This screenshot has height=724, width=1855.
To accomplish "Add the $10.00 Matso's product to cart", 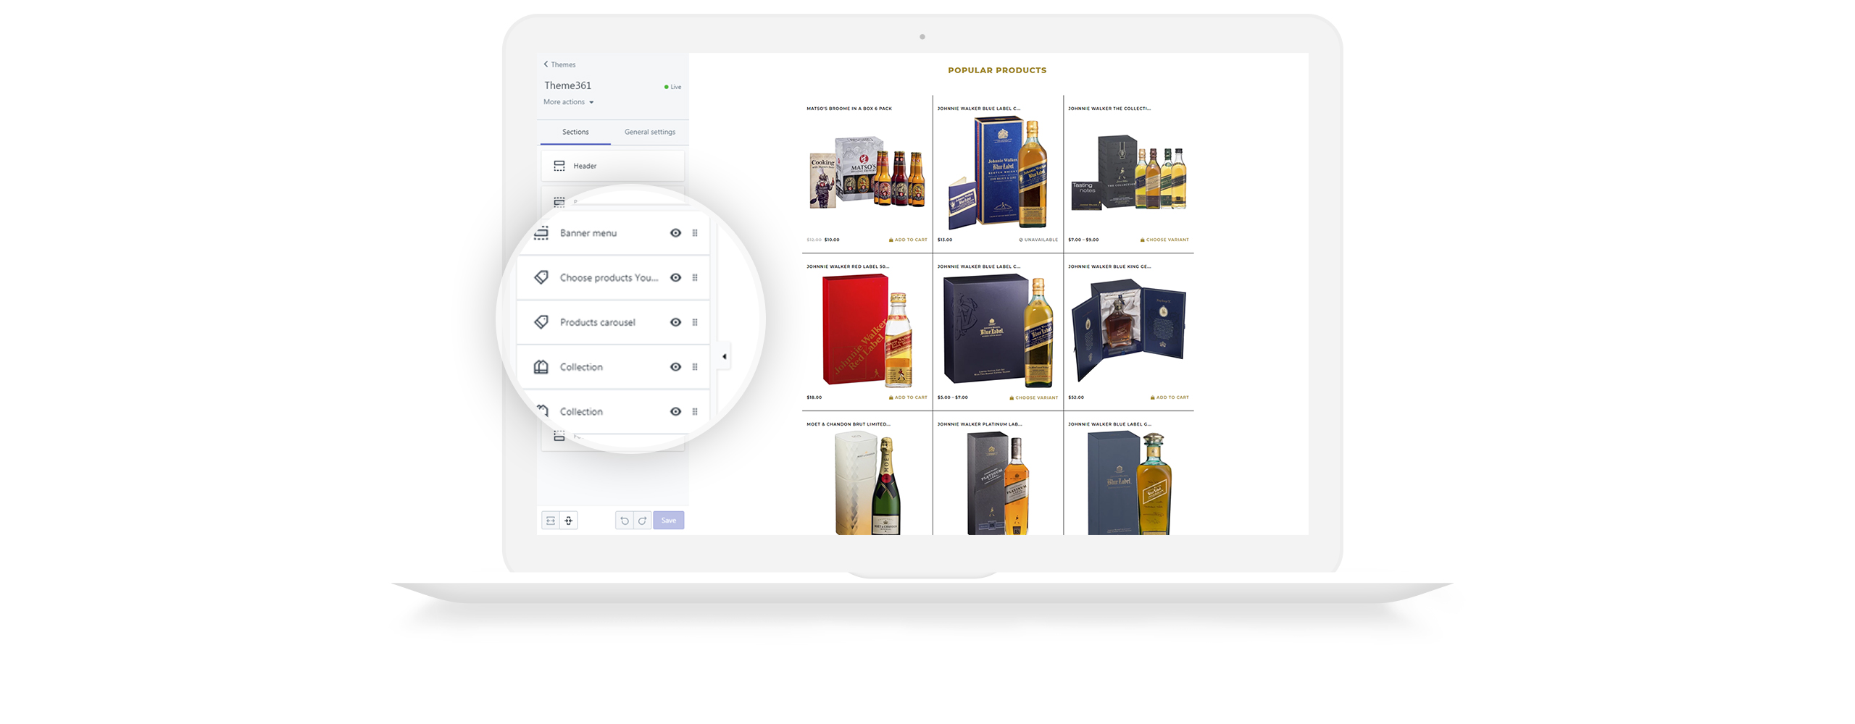I will click(x=908, y=240).
